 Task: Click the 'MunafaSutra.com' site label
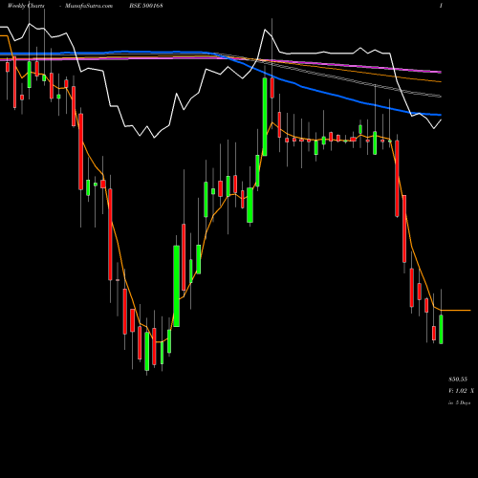pyautogui.click(x=89, y=6)
